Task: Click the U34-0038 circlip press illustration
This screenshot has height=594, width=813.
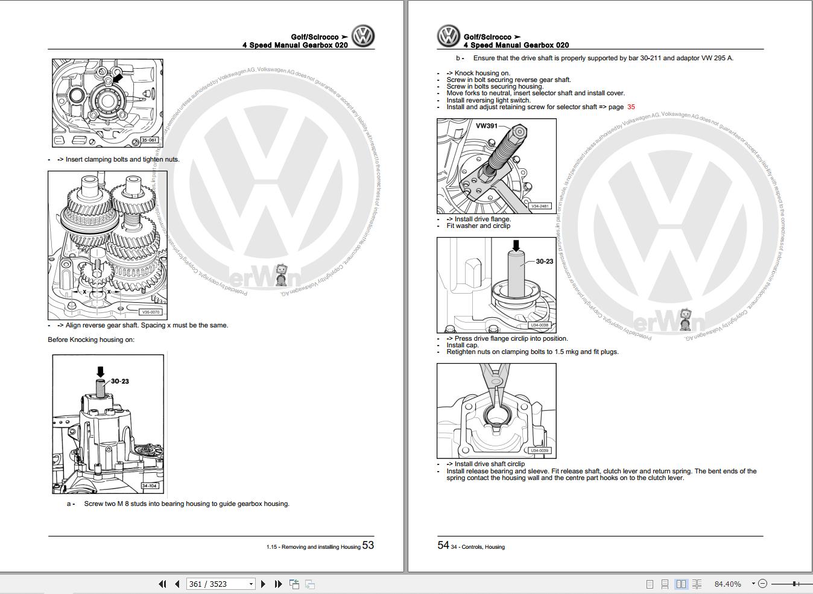Action: point(496,285)
